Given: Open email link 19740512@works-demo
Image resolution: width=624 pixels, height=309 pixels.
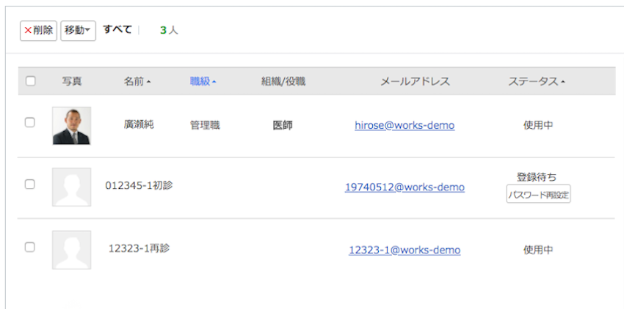Looking at the screenshot, I should [x=404, y=187].
